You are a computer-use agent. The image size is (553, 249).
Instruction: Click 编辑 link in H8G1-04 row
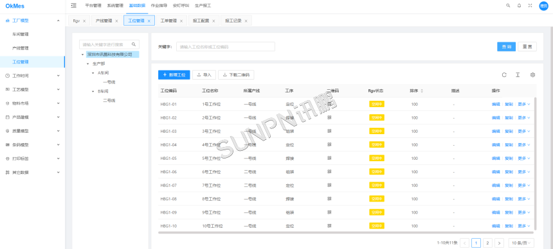(496, 145)
